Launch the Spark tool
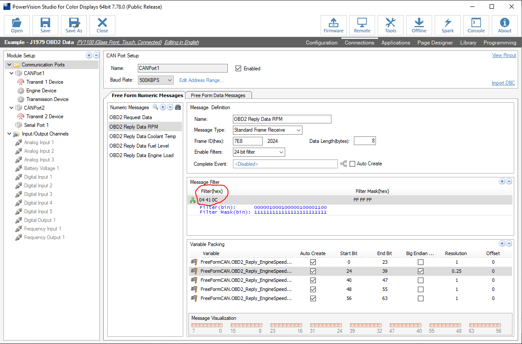Viewport: 522px width, 344px height. click(x=448, y=25)
